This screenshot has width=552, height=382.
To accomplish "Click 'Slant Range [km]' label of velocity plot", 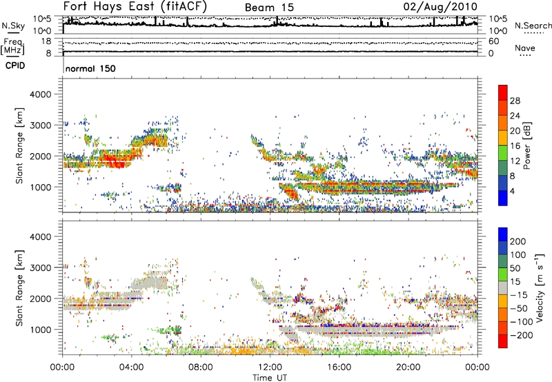I will (19, 288).
